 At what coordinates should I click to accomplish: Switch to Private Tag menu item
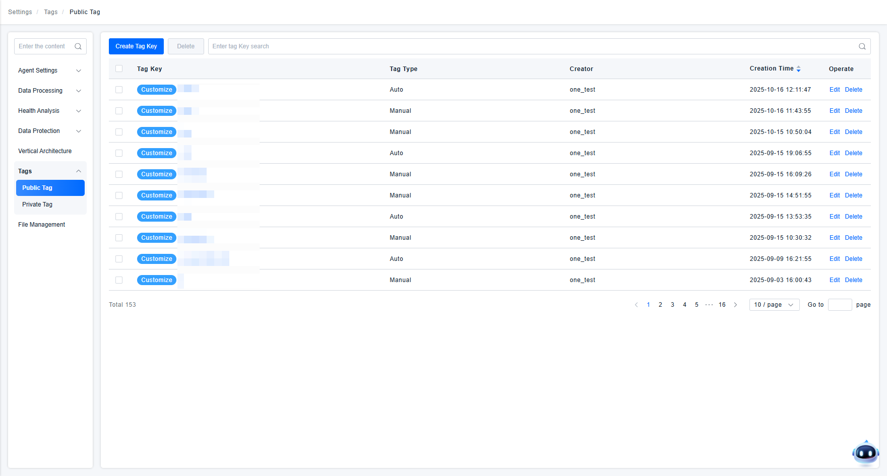[x=37, y=205]
